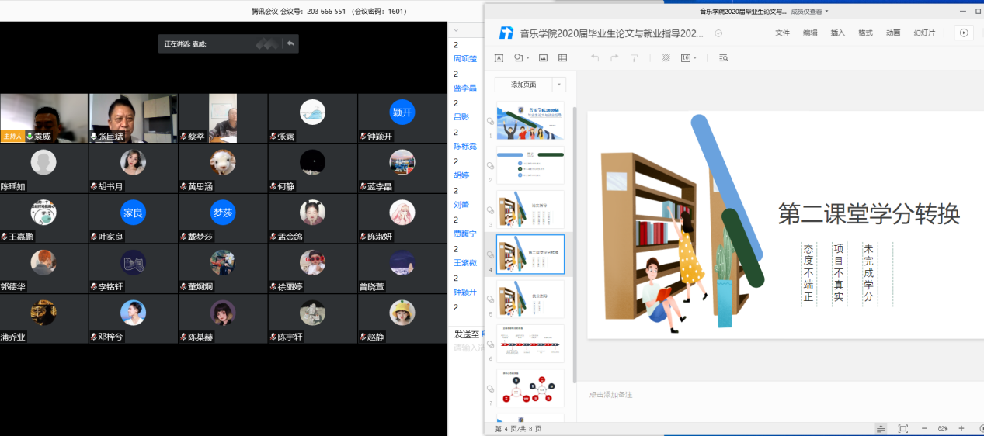Click 周项楚's name in chat
The image size is (984, 436).
click(465, 59)
